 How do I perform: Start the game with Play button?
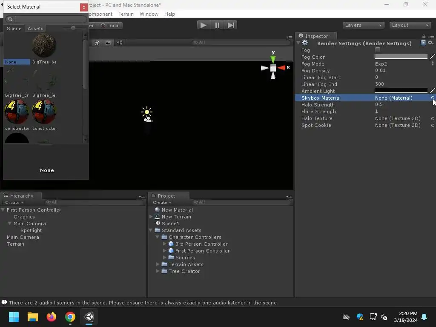click(203, 25)
